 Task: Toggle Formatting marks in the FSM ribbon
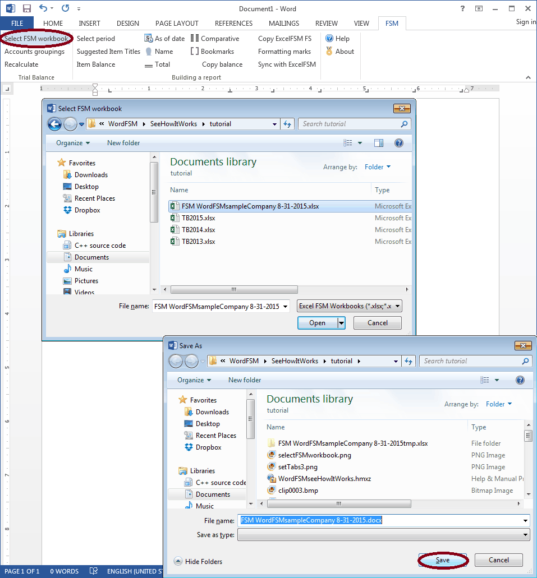pyautogui.click(x=284, y=51)
